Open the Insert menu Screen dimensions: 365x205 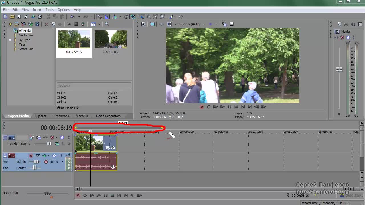tap(37, 9)
